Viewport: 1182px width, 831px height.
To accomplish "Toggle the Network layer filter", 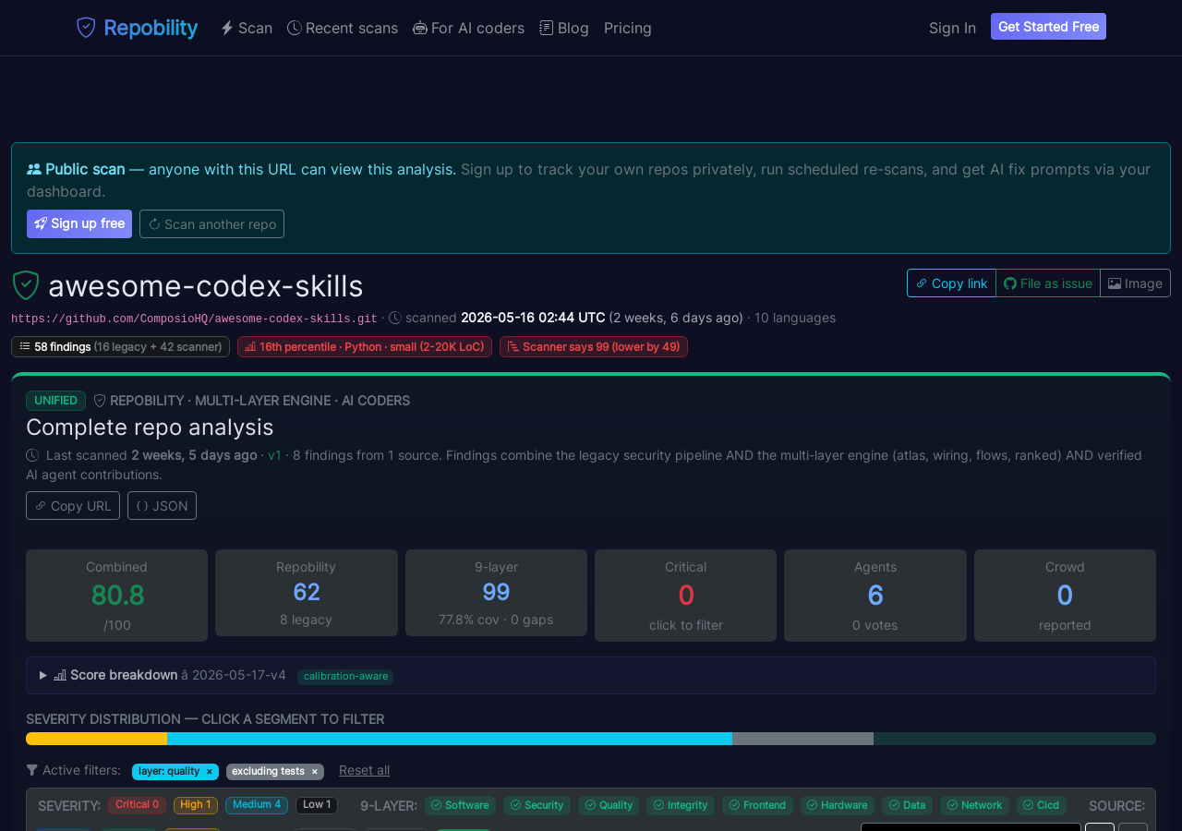I will (974, 805).
